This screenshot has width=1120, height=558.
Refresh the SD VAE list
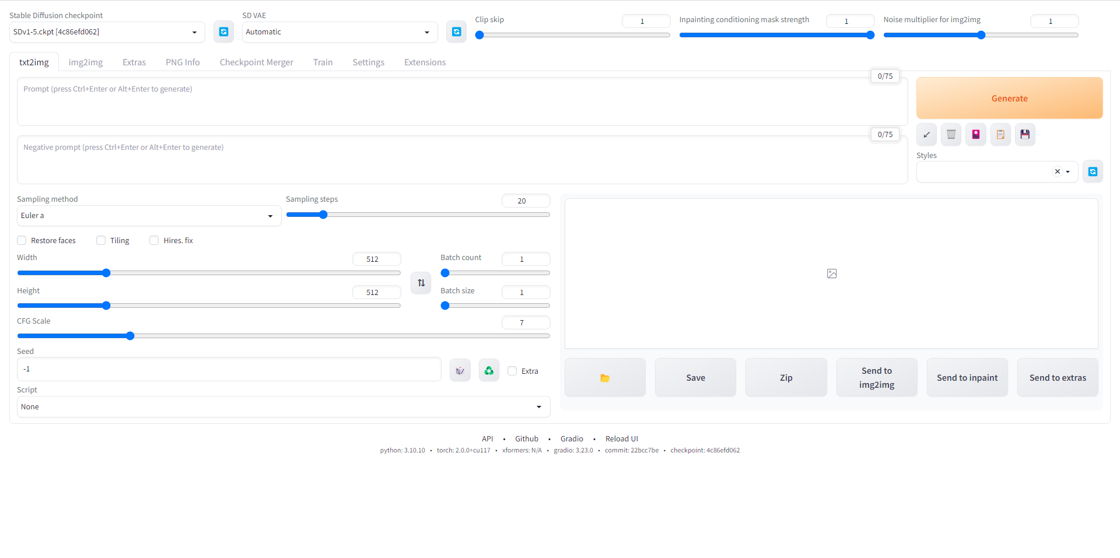coord(457,31)
